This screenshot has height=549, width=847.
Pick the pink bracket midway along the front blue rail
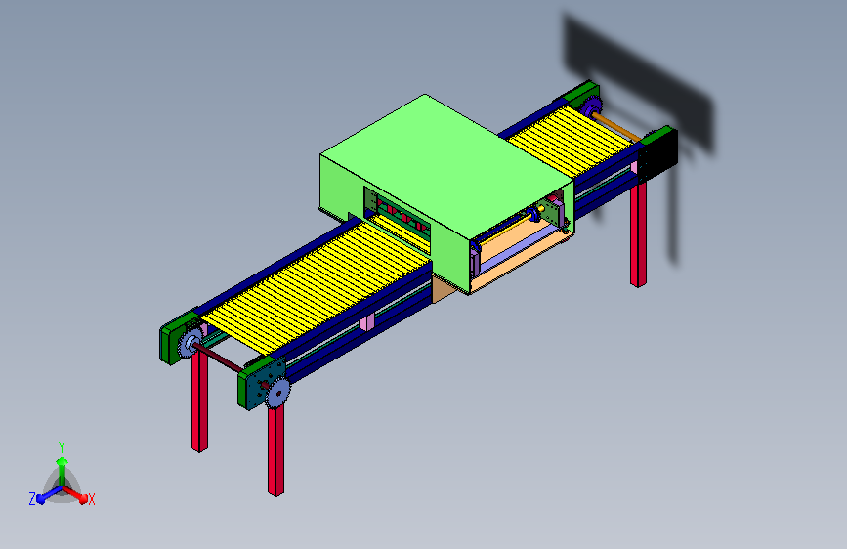pyautogui.click(x=366, y=322)
